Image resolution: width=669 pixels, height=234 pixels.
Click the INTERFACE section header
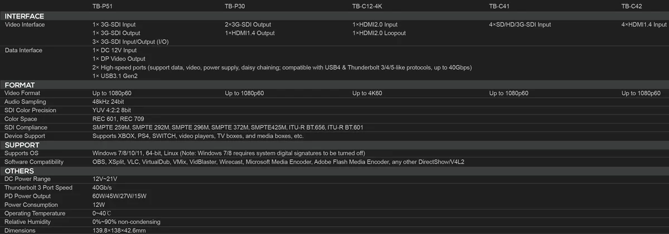(24, 16)
